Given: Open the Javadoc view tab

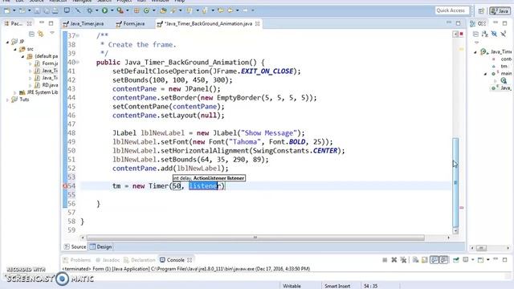Looking at the screenshot, I should 108,260.
